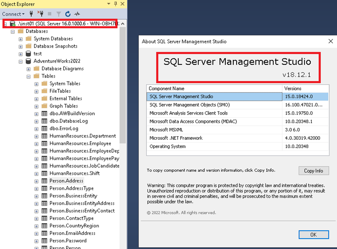Click the Filter funnel icon
Viewport: 337px width, 249px height.
click(58, 14)
